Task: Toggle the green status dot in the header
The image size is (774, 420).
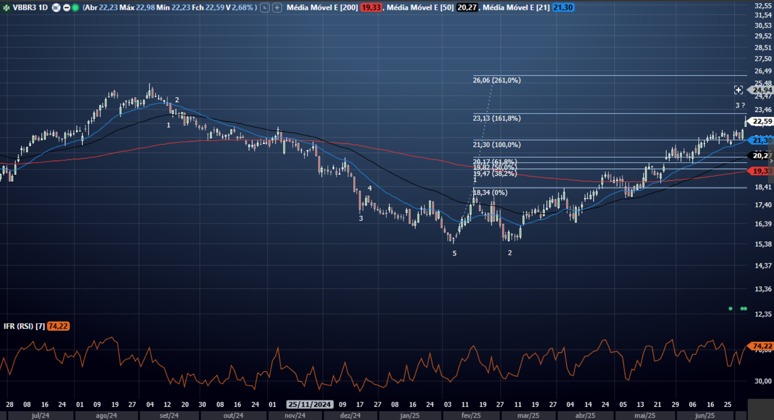Action: 75,7
